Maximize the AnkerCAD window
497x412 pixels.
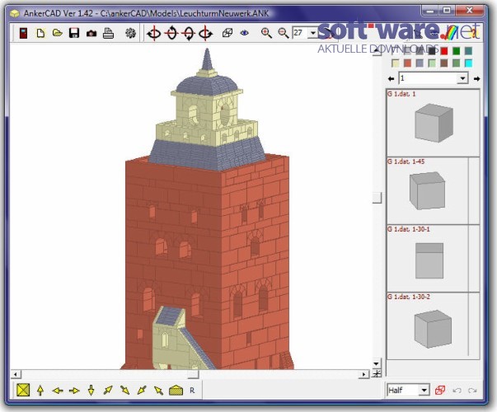[x=447, y=11]
